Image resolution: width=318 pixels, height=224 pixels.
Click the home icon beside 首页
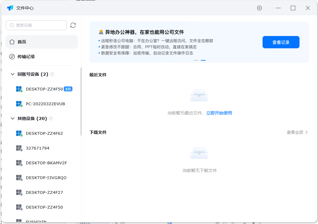(x=12, y=42)
